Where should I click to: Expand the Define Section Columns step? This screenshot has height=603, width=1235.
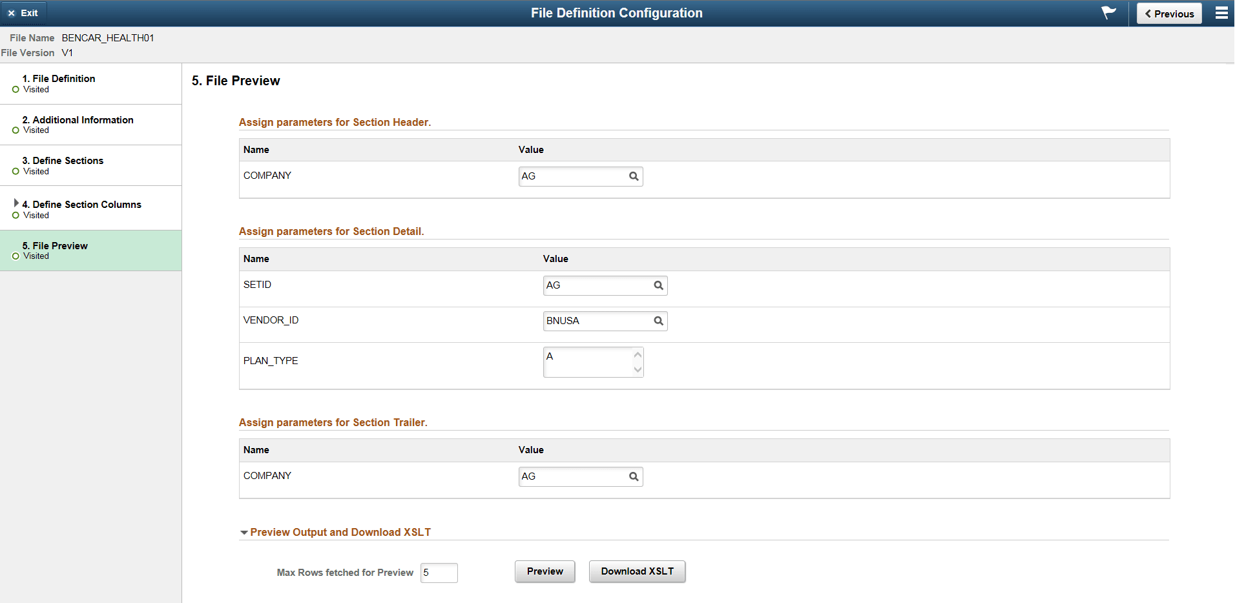(x=17, y=202)
